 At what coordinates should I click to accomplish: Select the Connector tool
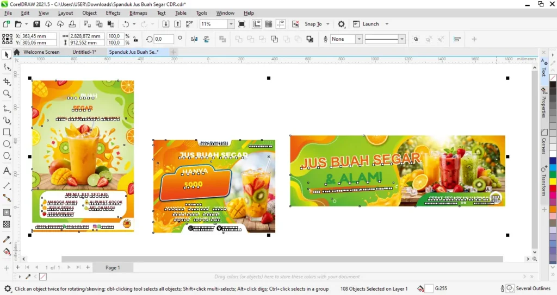[x=7, y=198]
